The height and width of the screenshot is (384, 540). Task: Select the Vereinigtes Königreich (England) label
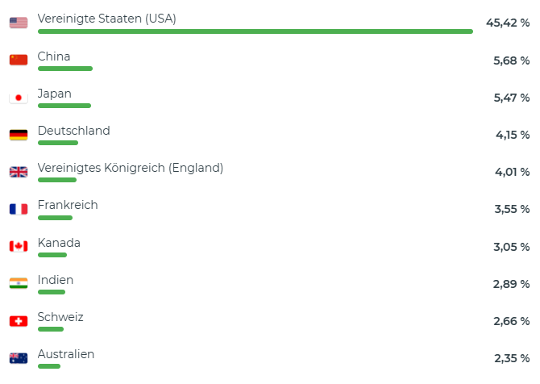click(131, 168)
